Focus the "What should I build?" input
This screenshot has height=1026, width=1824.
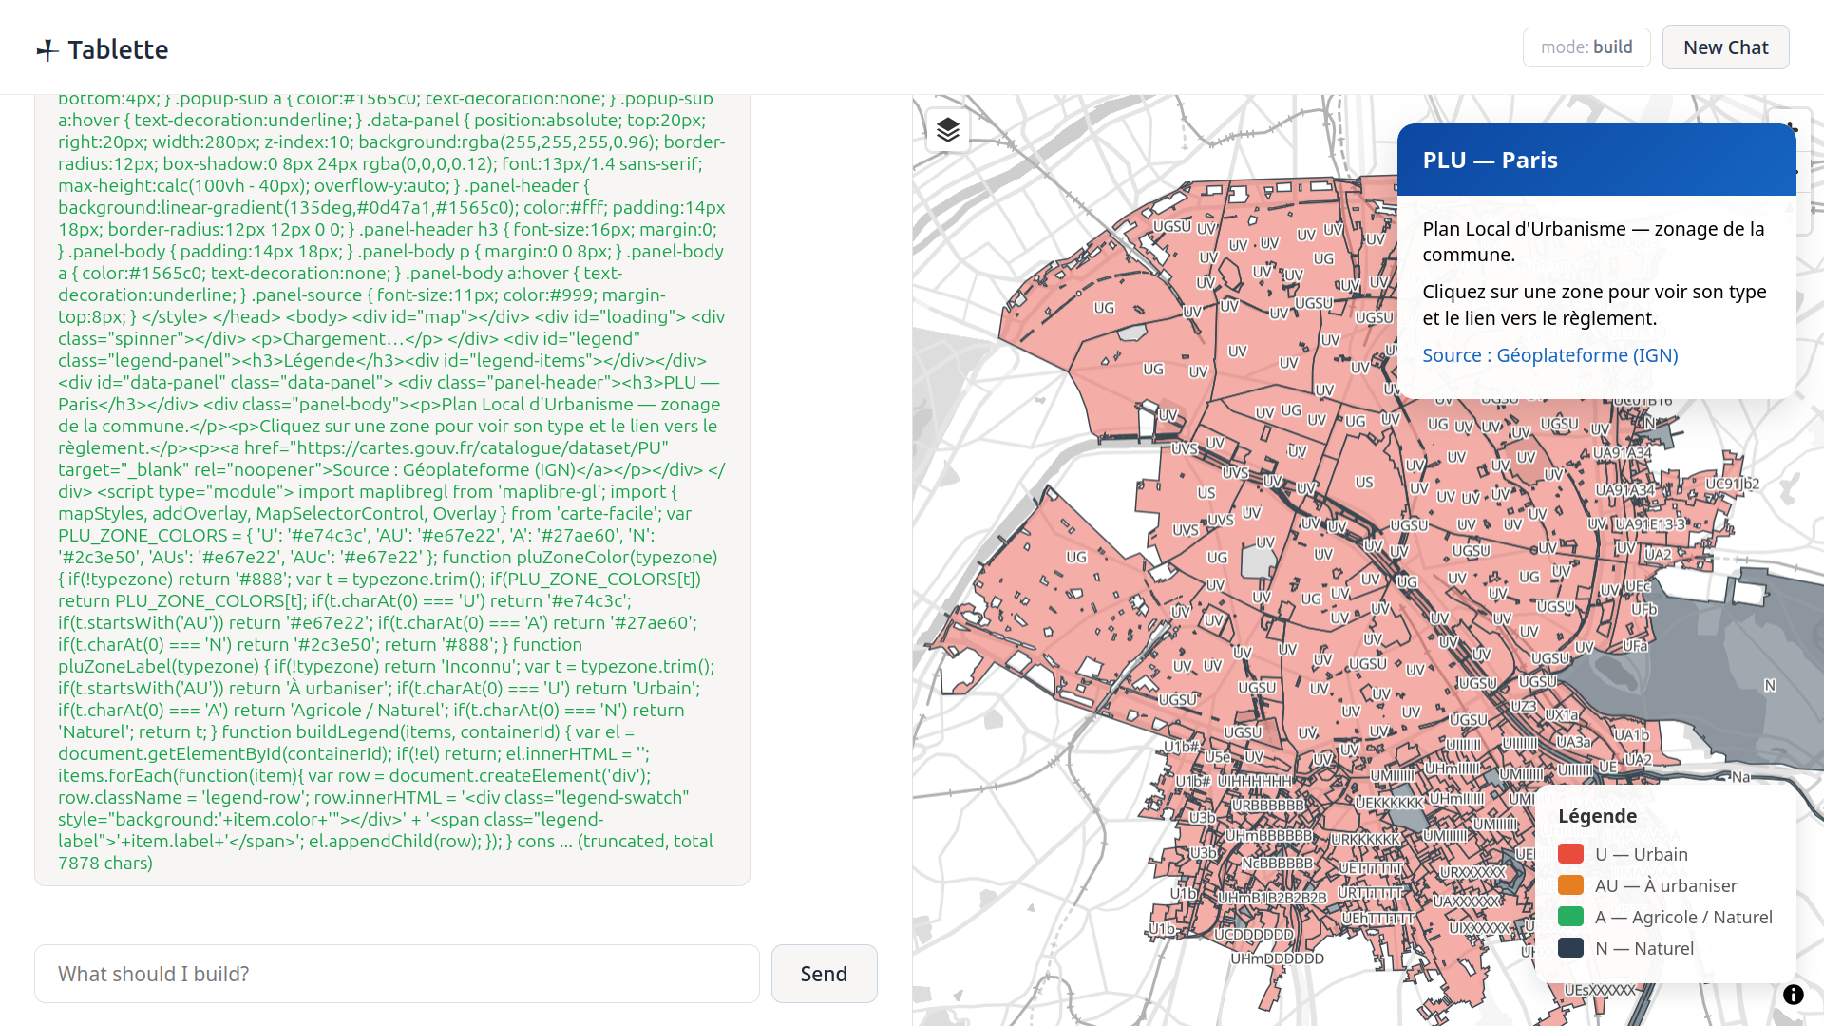[397, 974]
